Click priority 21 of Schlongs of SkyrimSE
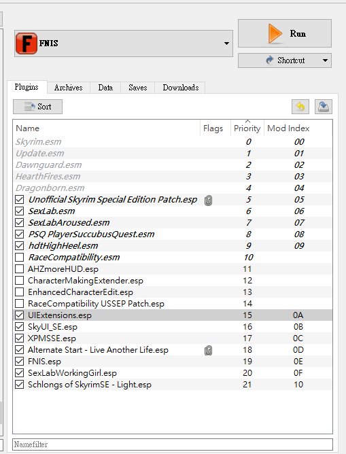The height and width of the screenshot is (454, 346). tap(247, 385)
